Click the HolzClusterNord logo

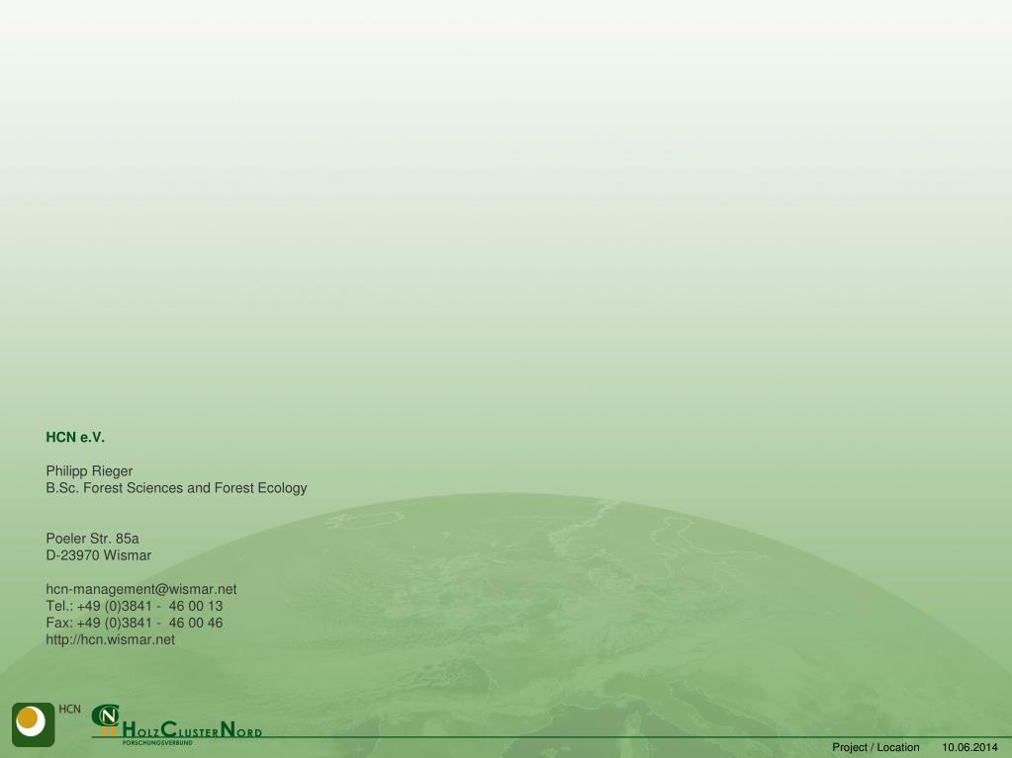coord(176,724)
